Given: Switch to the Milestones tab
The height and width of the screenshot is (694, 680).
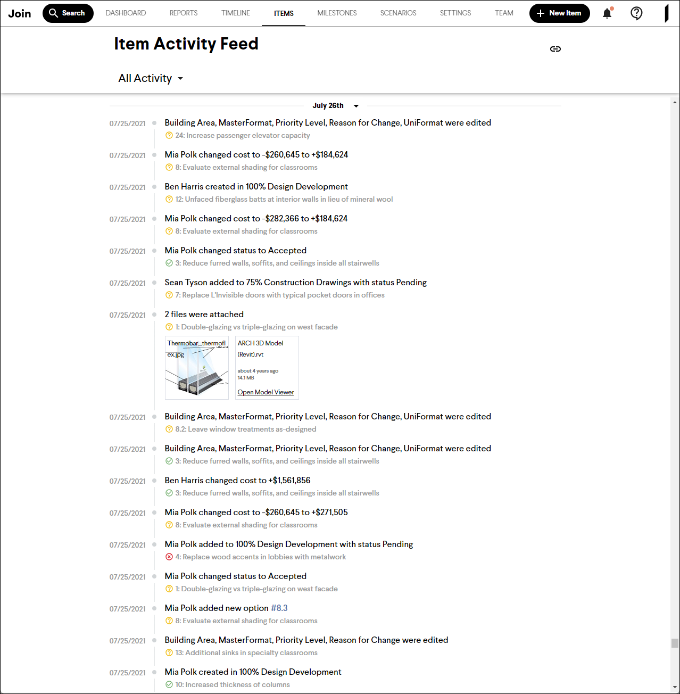Looking at the screenshot, I should 337,13.
